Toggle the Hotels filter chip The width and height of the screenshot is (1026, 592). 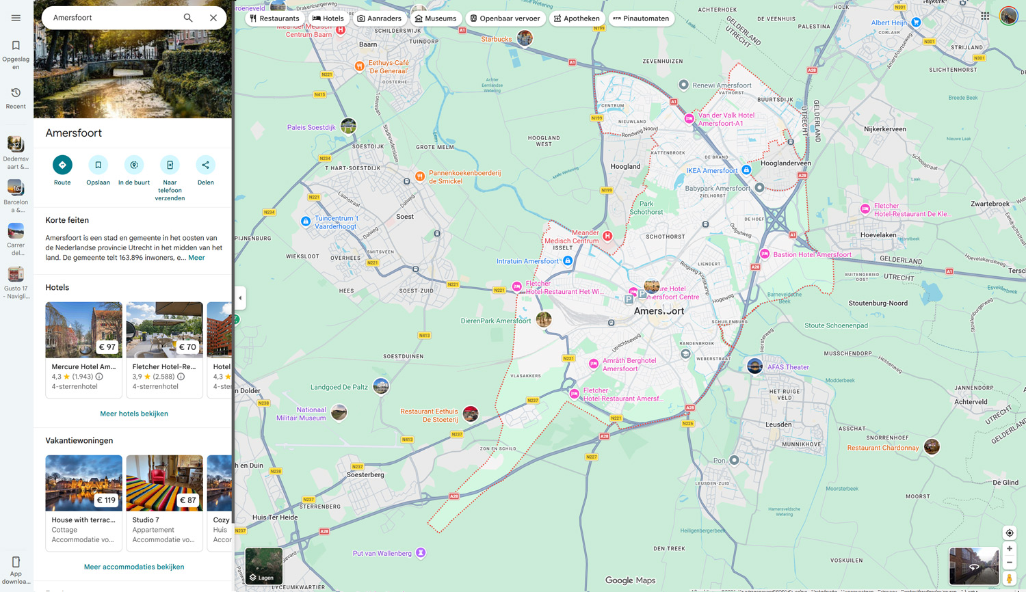[x=328, y=18]
